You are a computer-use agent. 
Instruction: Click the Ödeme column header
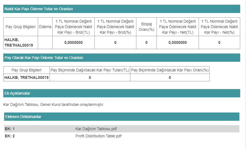[45, 27]
